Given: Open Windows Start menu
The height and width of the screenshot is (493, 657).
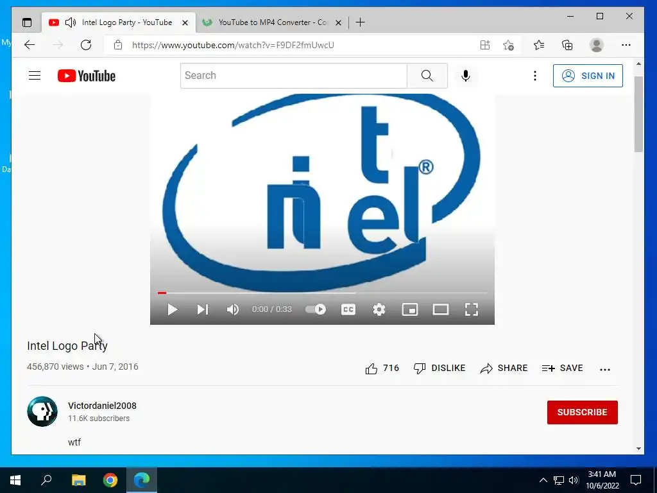Looking at the screenshot, I should [15, 480].
